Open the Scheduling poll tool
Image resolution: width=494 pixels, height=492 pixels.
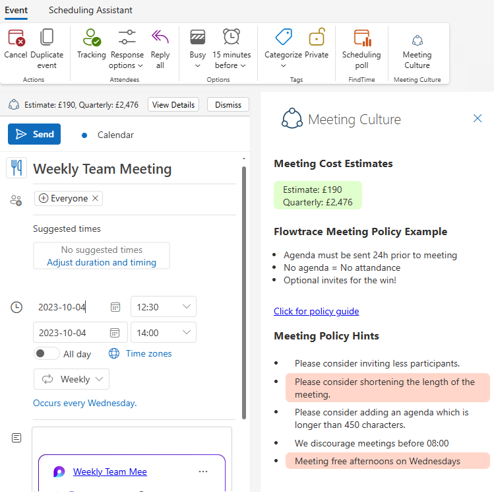pos(361,37)
